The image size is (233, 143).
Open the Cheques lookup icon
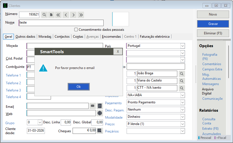pos(100,131)
